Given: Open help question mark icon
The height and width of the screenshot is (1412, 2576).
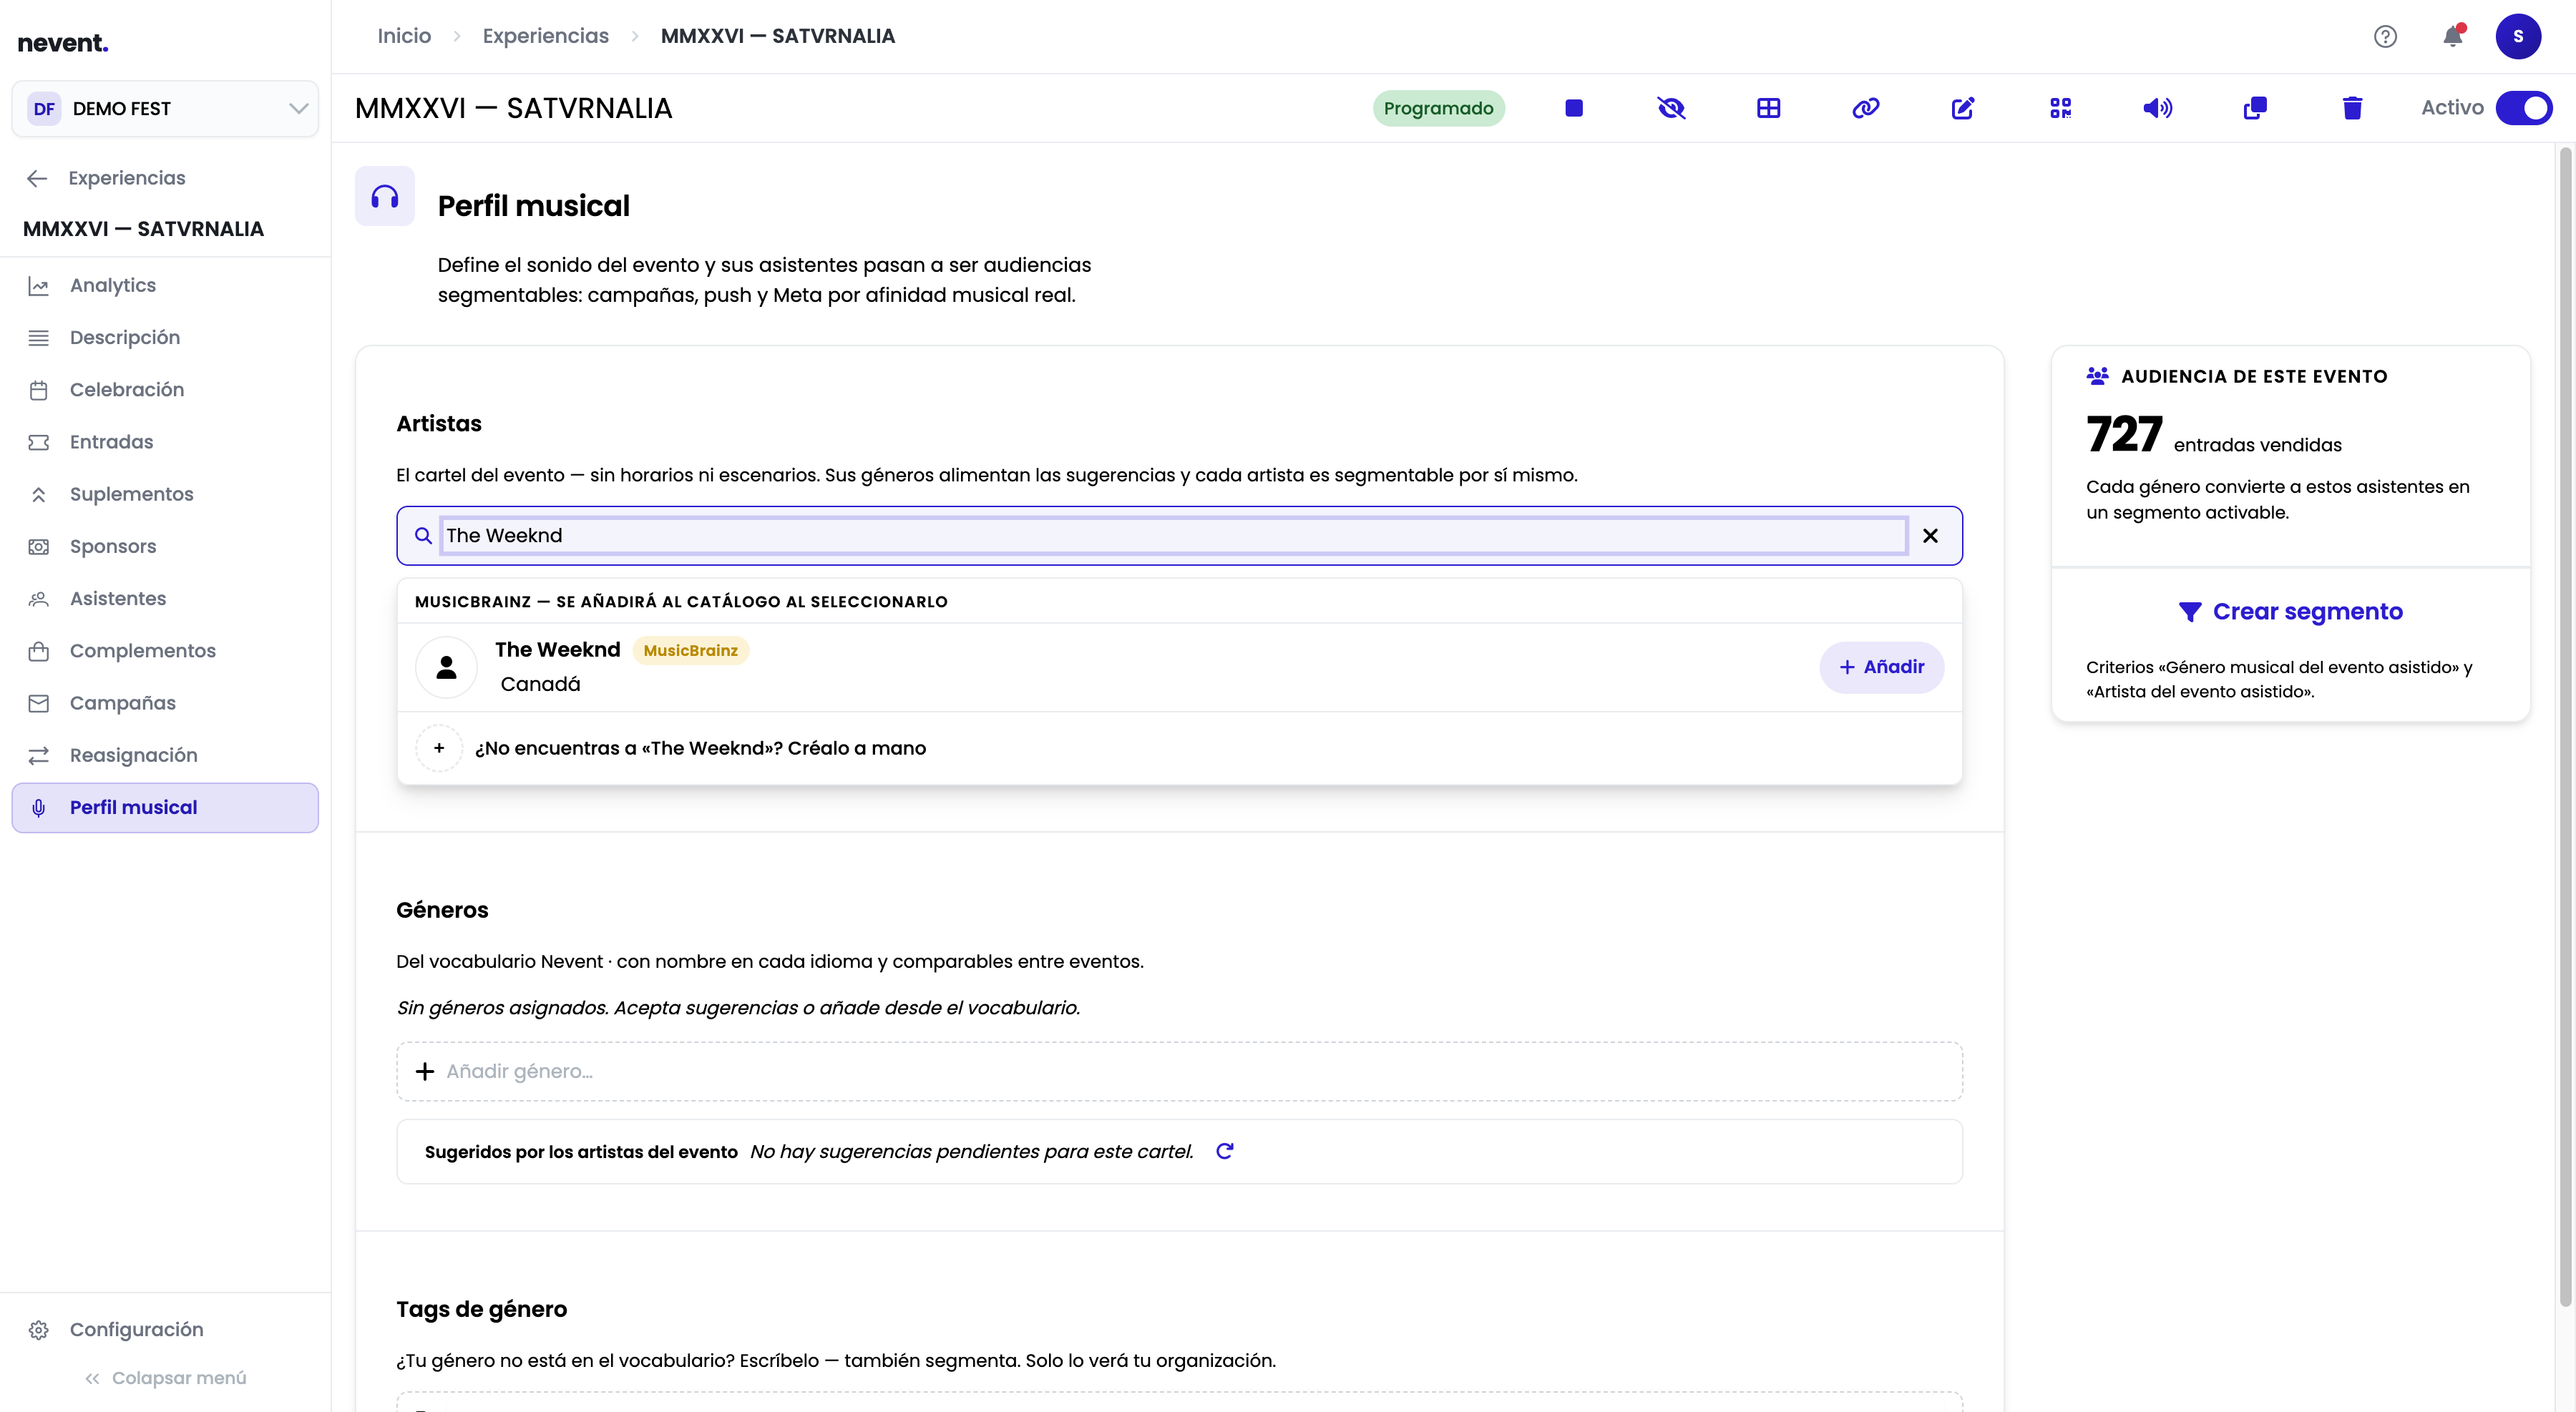Looking at the screenshot, I should pyautogui.click(x=2385, y=37).
